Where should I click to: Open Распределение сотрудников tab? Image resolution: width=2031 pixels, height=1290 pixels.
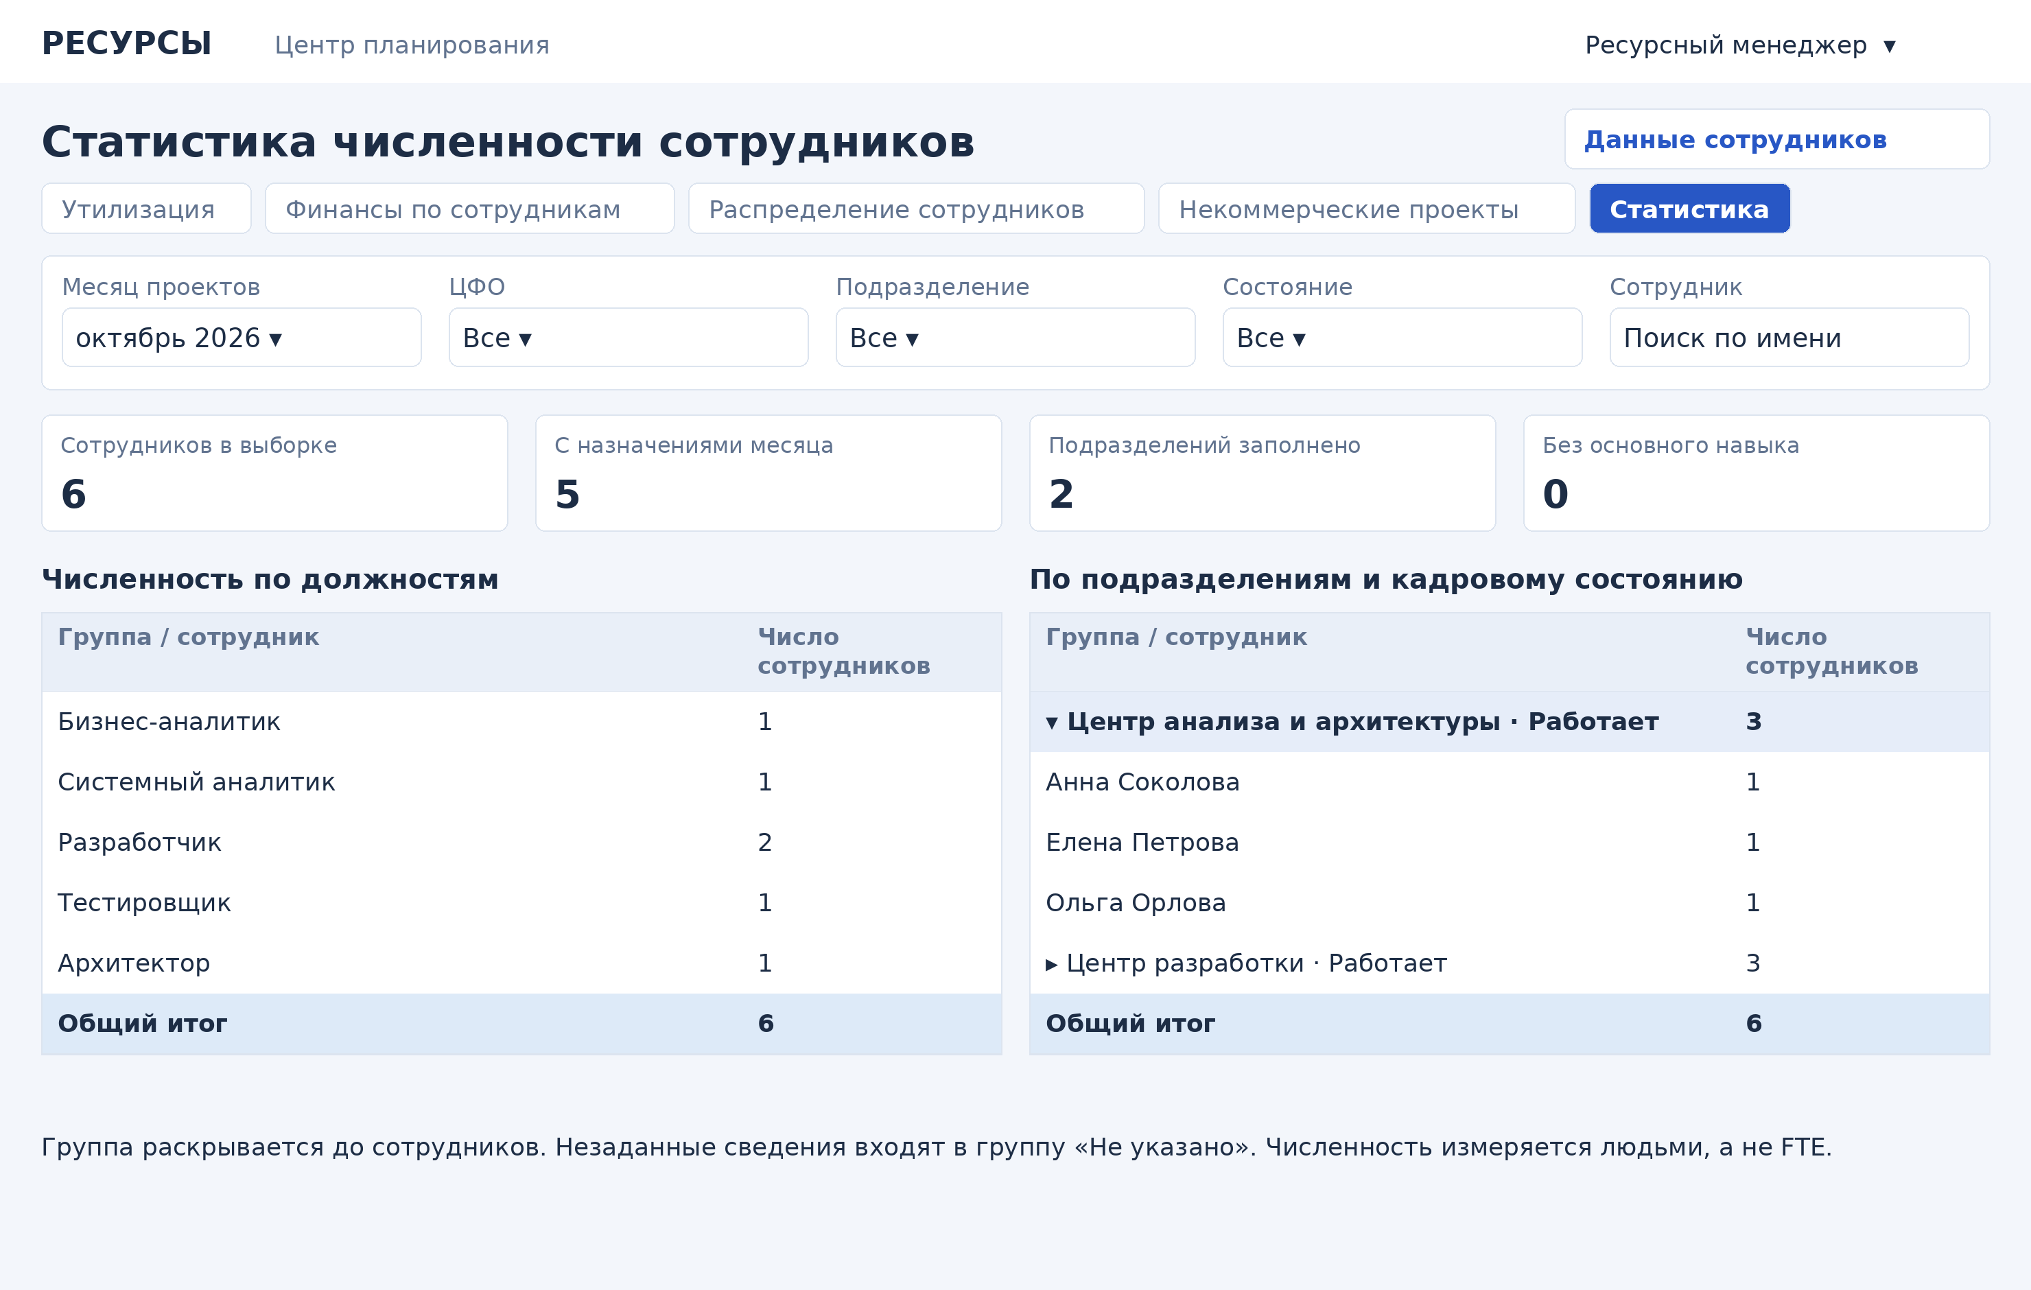(916, 209)
